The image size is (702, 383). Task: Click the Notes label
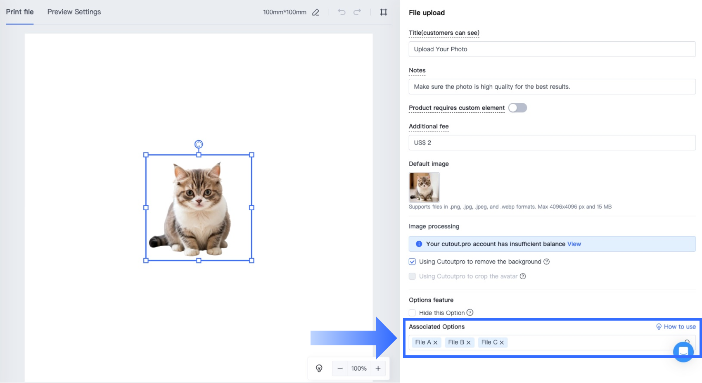[417, 71]
